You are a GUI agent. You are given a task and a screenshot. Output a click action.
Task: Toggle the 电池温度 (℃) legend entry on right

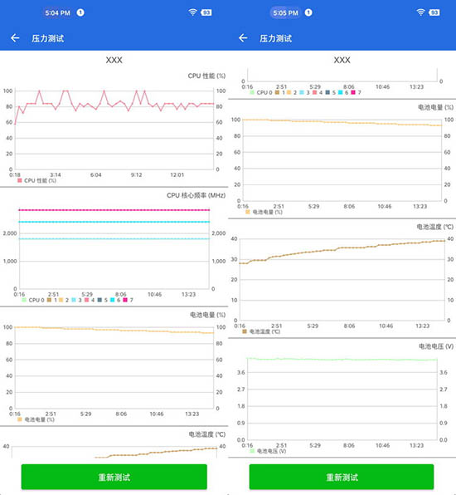pos(261,331)
